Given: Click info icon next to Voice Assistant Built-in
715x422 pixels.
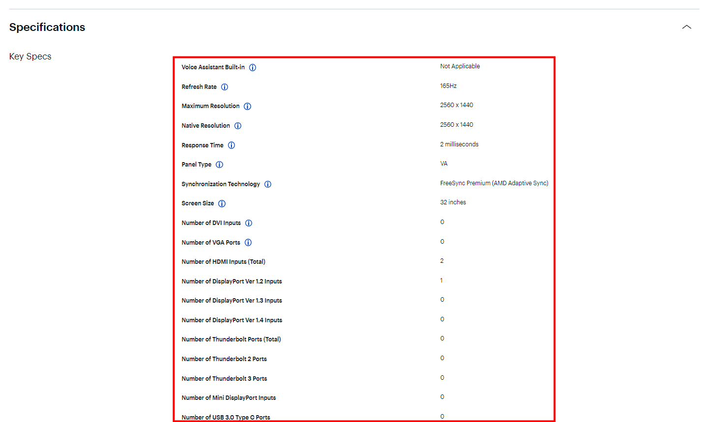Looking at the screenshot, I should pos(253,68).
